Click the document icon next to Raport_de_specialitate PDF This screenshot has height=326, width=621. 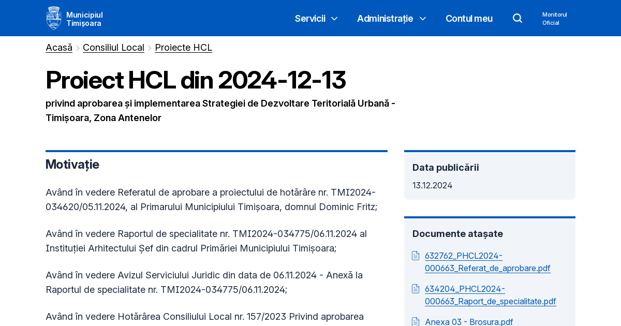tap(416, 288)
